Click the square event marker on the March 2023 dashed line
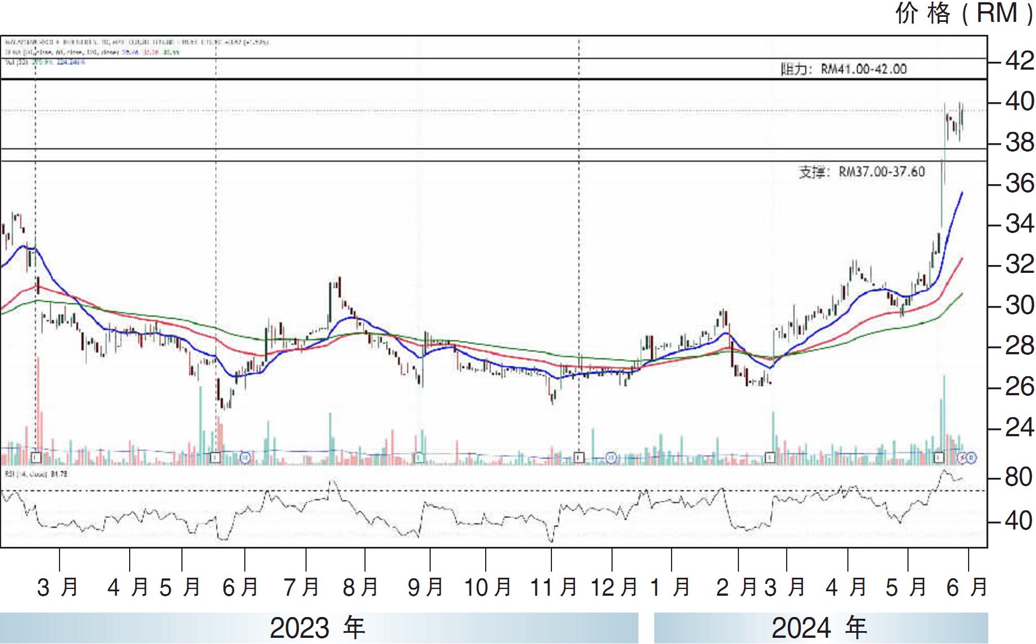This screenshot has height=644, width=1036. (x=36, y=458)
